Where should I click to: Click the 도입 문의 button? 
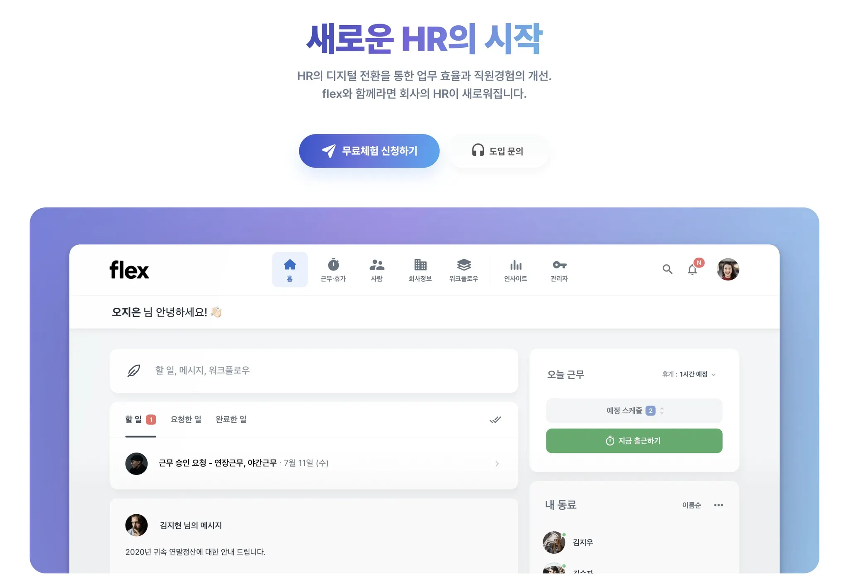(498, 151)
